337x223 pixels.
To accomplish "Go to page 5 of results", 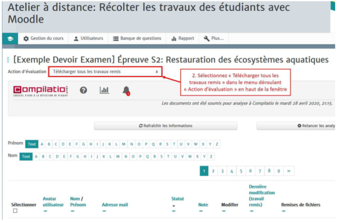I will [241, 171].
